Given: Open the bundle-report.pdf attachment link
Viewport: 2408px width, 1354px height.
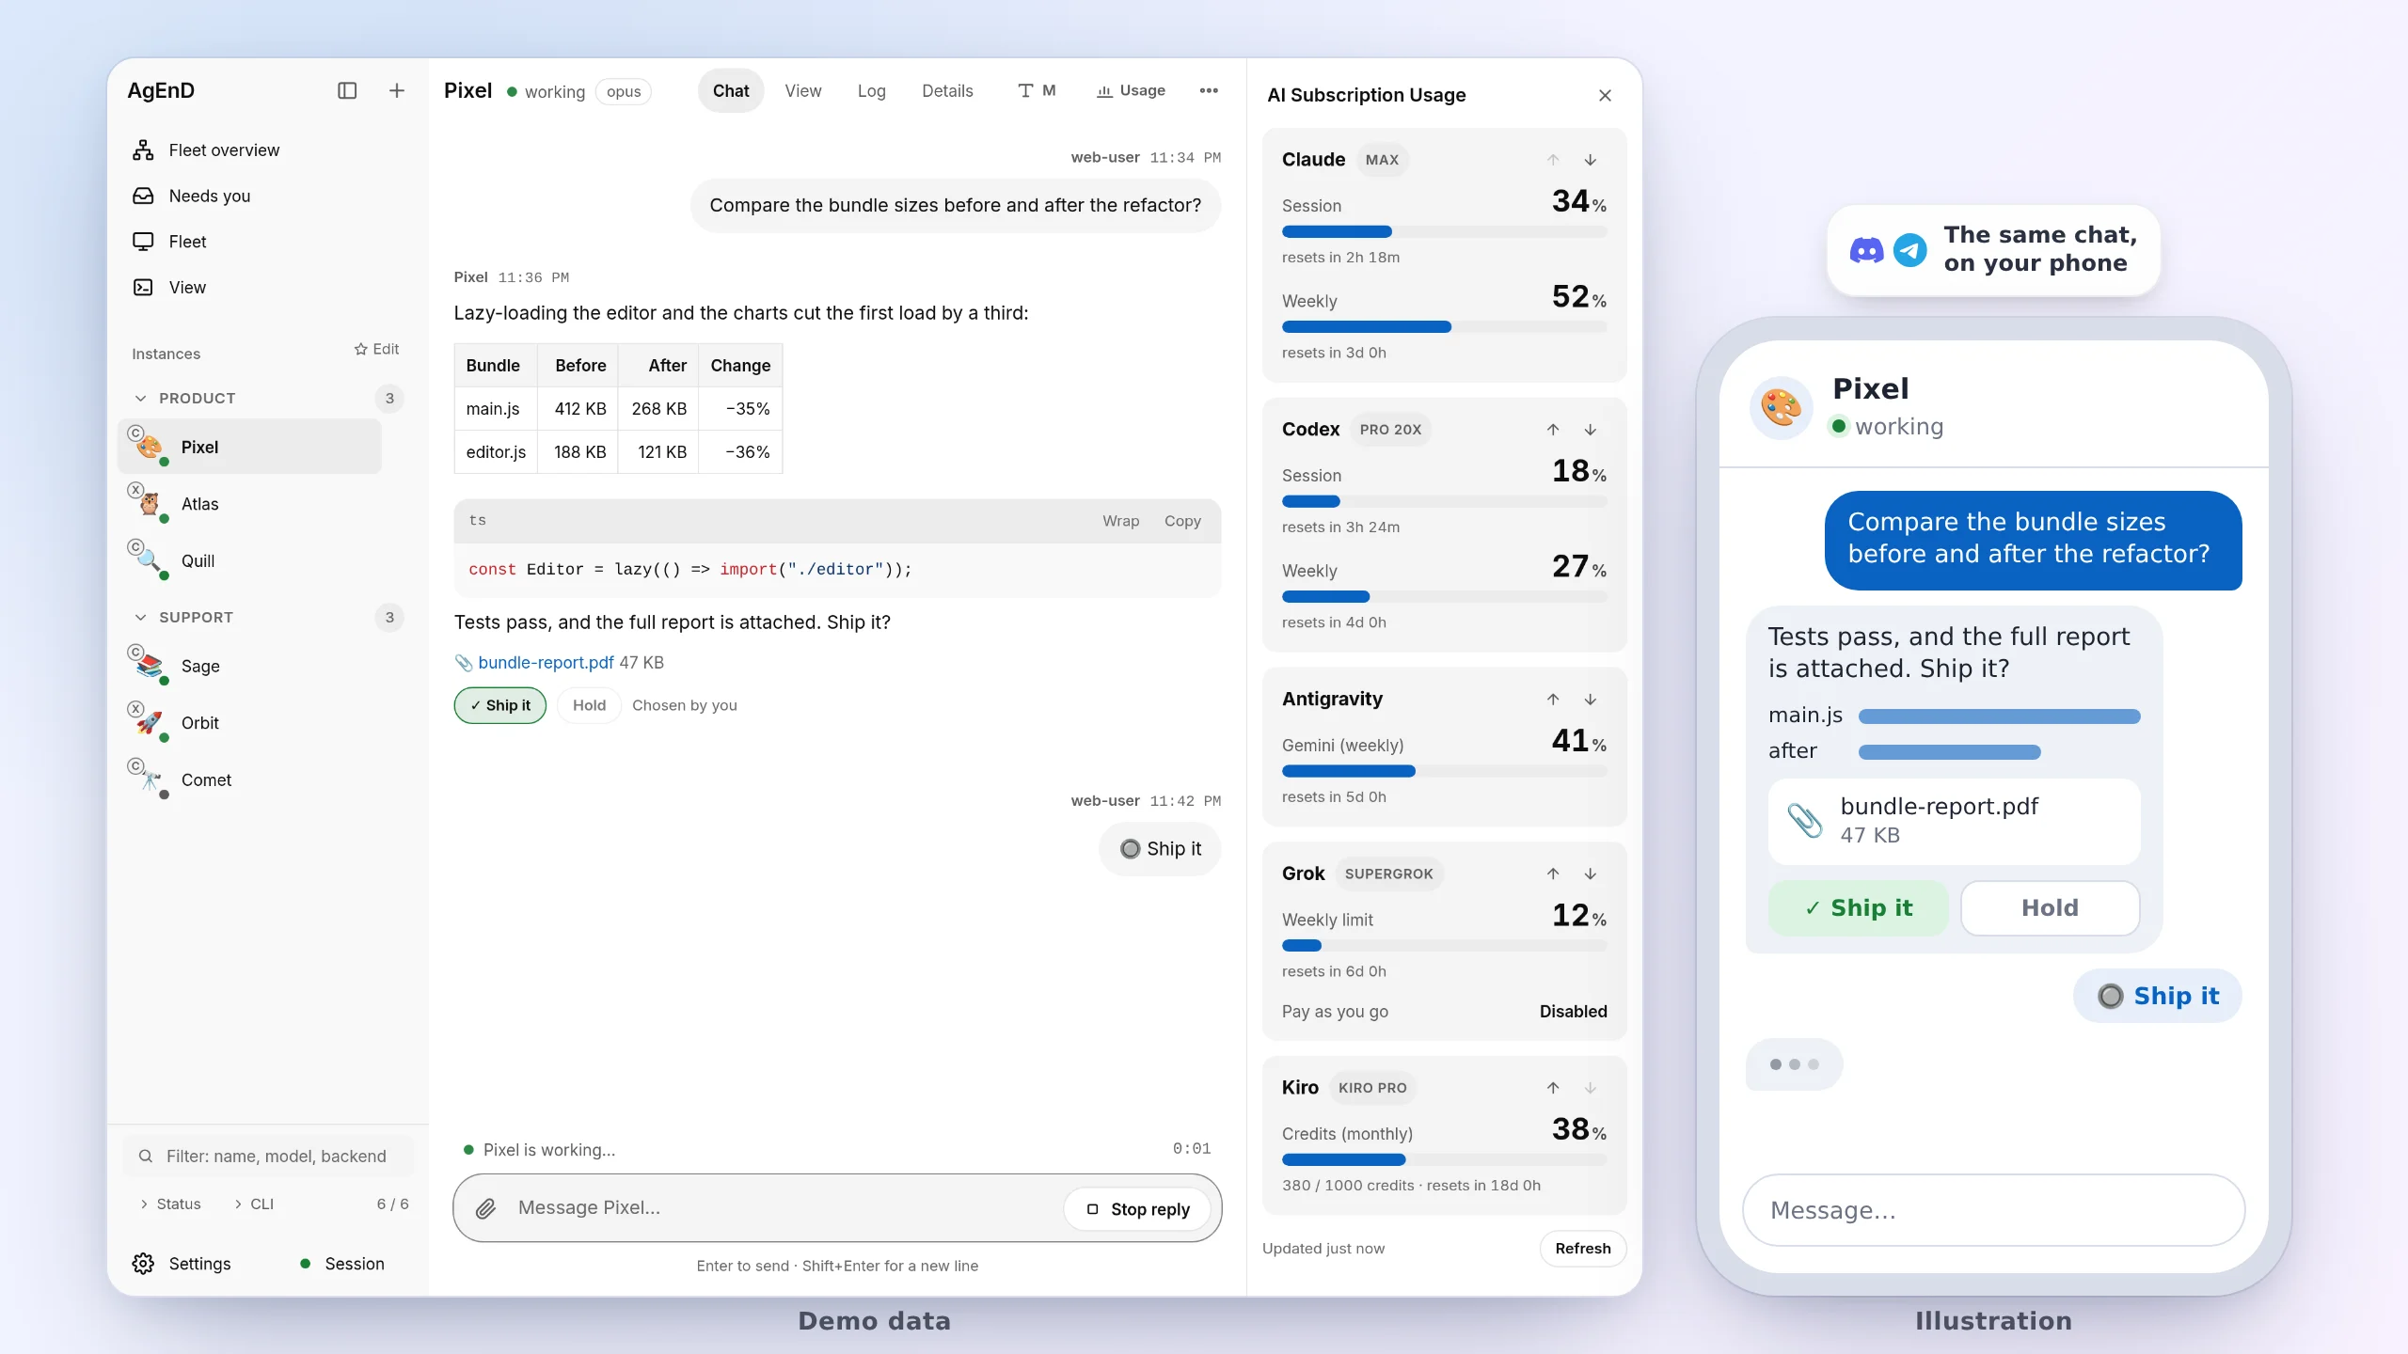Looking at the screenshot, I should (546, 662).
